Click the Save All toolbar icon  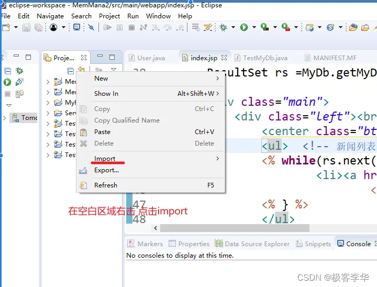point(38,27)
